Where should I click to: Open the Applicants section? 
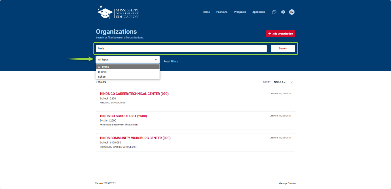258,12
